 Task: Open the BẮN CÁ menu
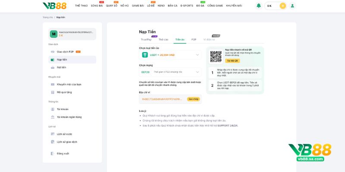pos(172,6)
